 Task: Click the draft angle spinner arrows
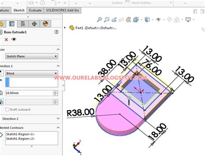(55, 102)
